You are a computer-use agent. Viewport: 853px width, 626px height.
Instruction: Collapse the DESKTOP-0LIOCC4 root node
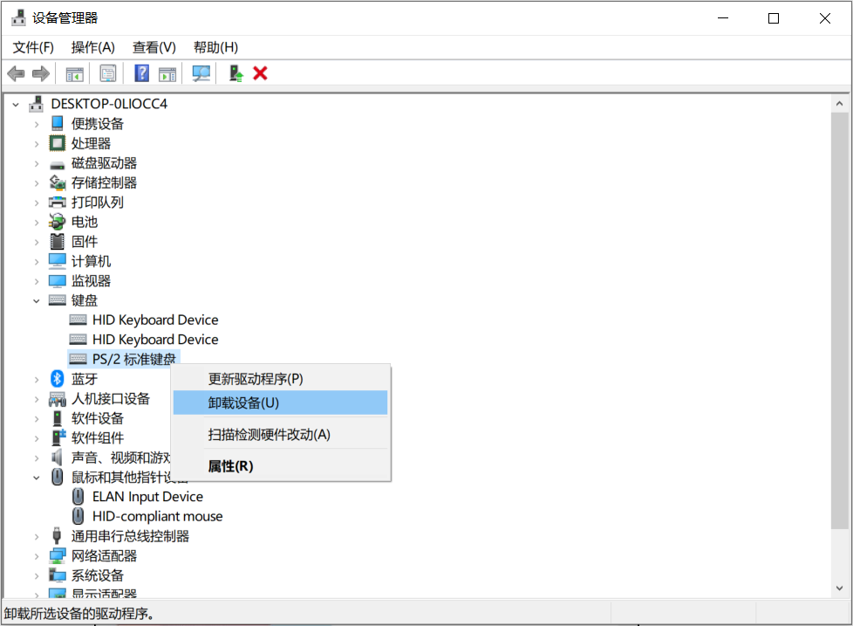(x=16, y=103)
